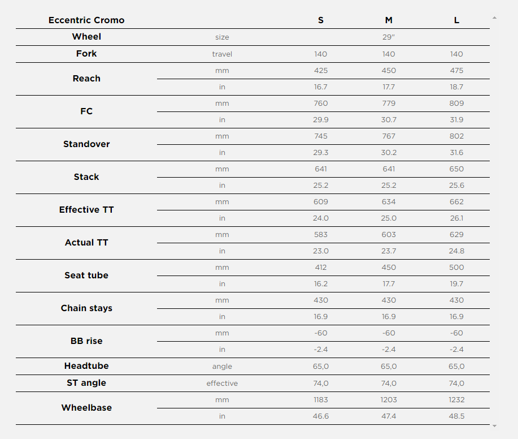
Task: Select the Wheel size 29″ value
Action: [x=389, y=37]
